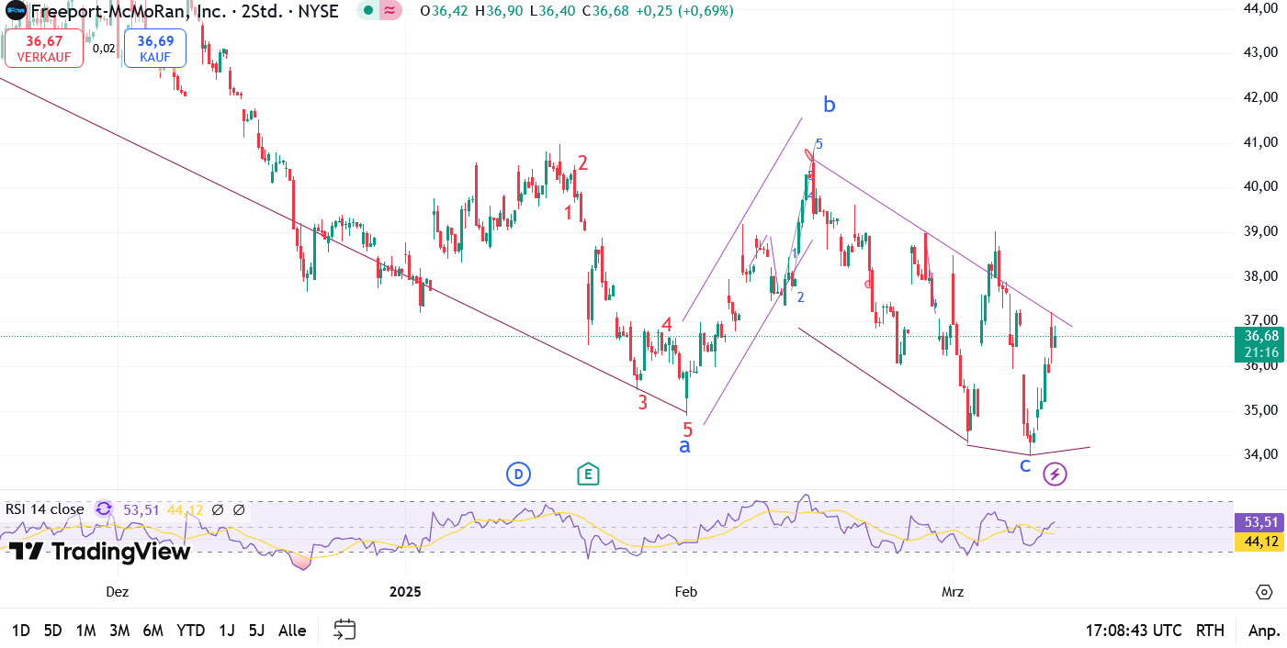Click the 2025 date axis label

[405, 592]
